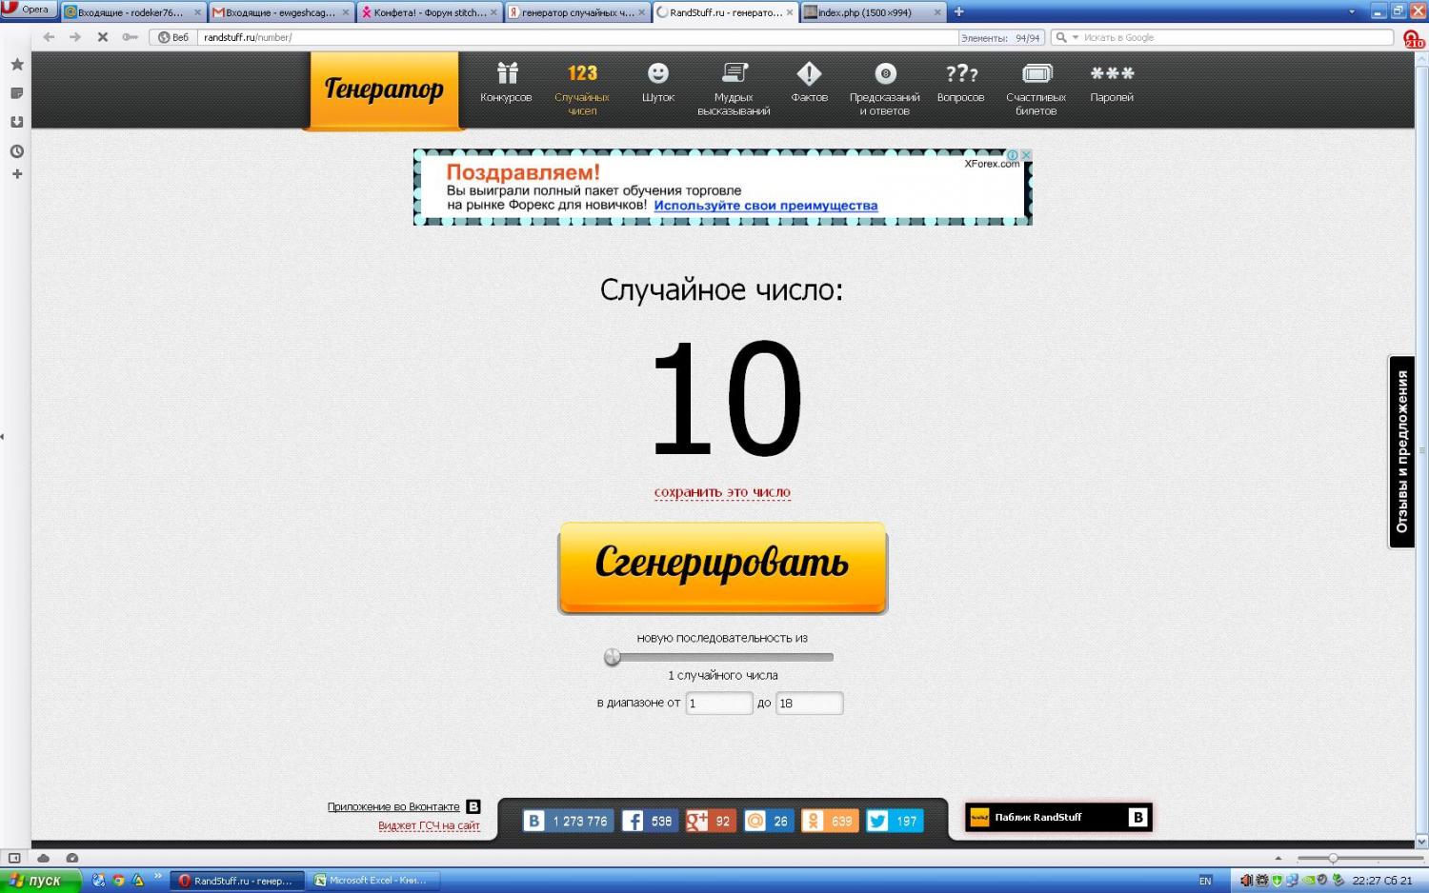Switch to the Конфета! Форум stitch tab
This screenshot has width=1429, height=893.
[x=429, y=12]
